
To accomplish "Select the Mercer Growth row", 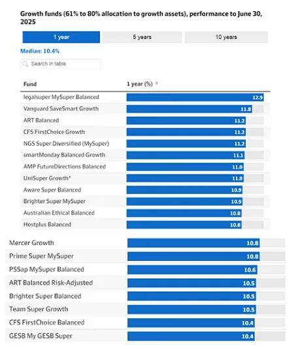I will (145, 243).
